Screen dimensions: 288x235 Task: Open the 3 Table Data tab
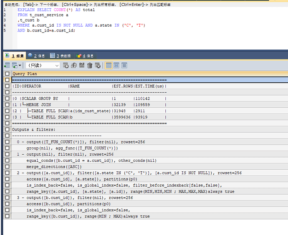[61, 56]
